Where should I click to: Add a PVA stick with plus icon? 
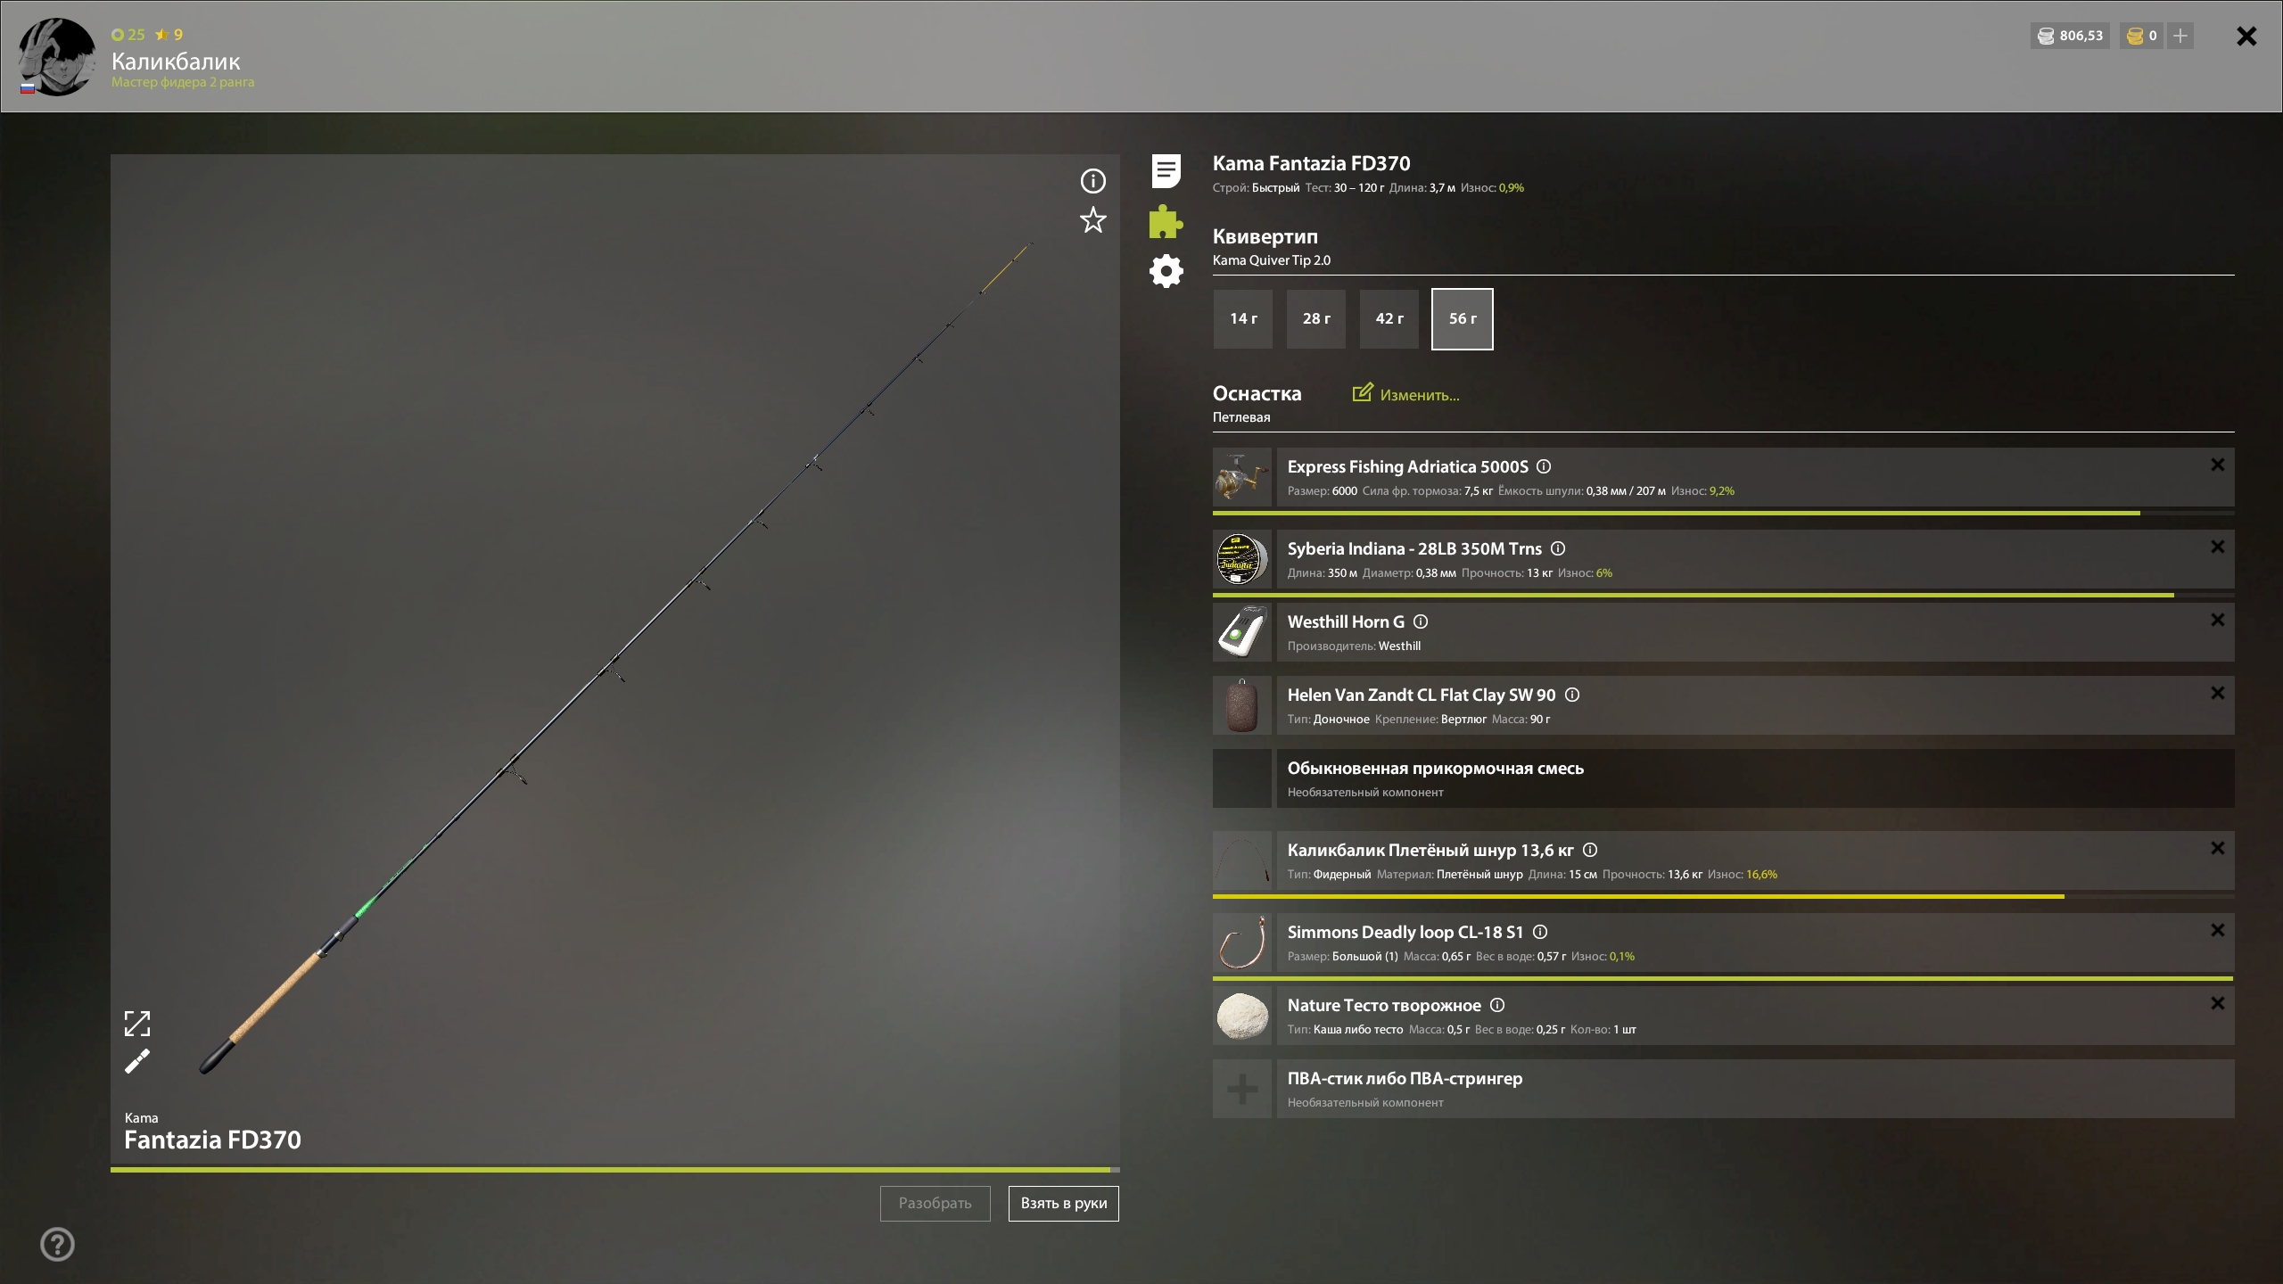click(x=1241, y=1089)
